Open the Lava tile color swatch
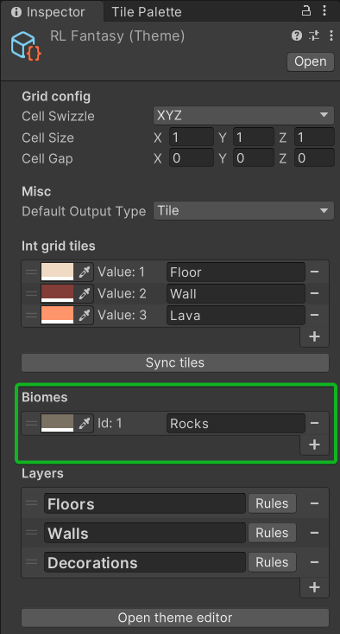This screenshot has width=340, height=634. pyautogui.click(x=57, y=315)
